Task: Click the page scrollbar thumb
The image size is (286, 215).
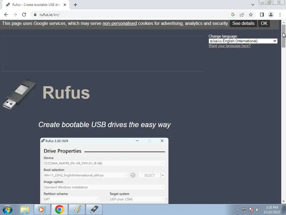Action: click(x=284, y=36)
